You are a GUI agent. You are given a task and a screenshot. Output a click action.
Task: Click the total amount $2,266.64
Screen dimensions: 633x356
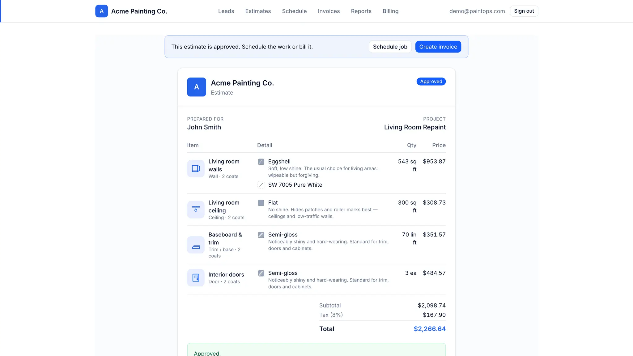coord(430,329)
